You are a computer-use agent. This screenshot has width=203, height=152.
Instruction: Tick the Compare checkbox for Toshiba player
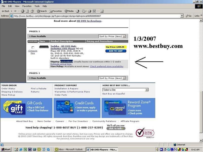(x=33, y=47)
